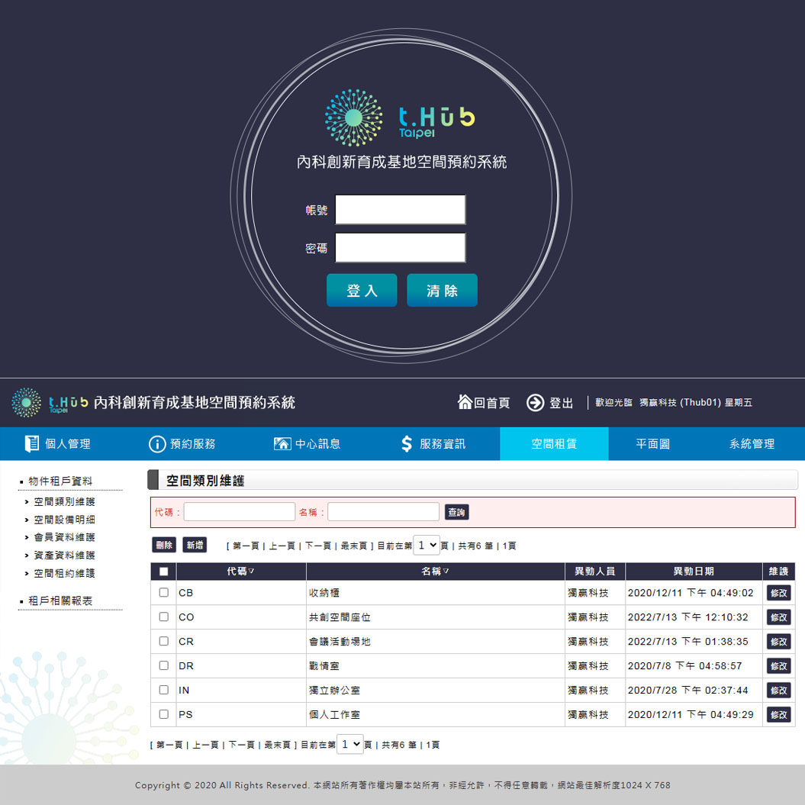This screenshot has height=805, width=805.
Task: Click the 個人管理 notebook icon
Action: tap(32, 443)
